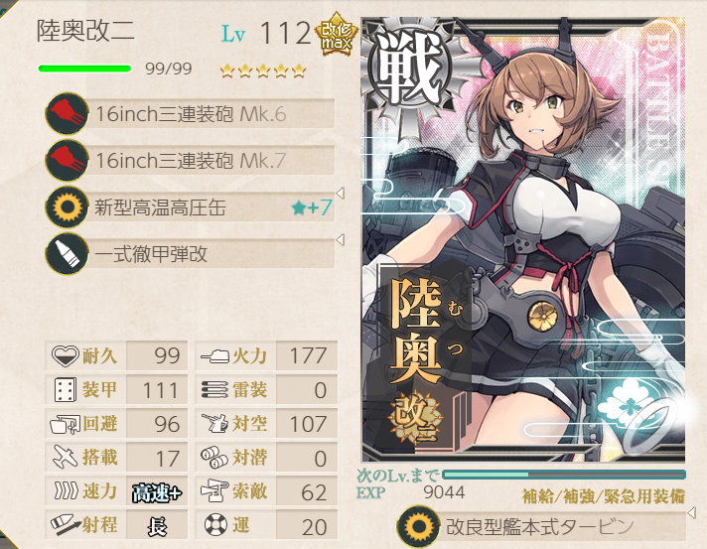The height and width of the screenshot is (549, 707).
Task: Click the 陸奥改二 character card portrait
Action: coord(523,240)
